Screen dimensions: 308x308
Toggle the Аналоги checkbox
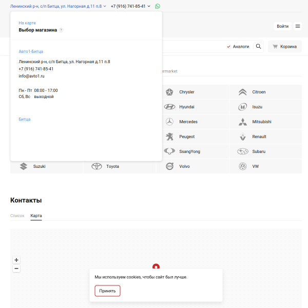229,46
